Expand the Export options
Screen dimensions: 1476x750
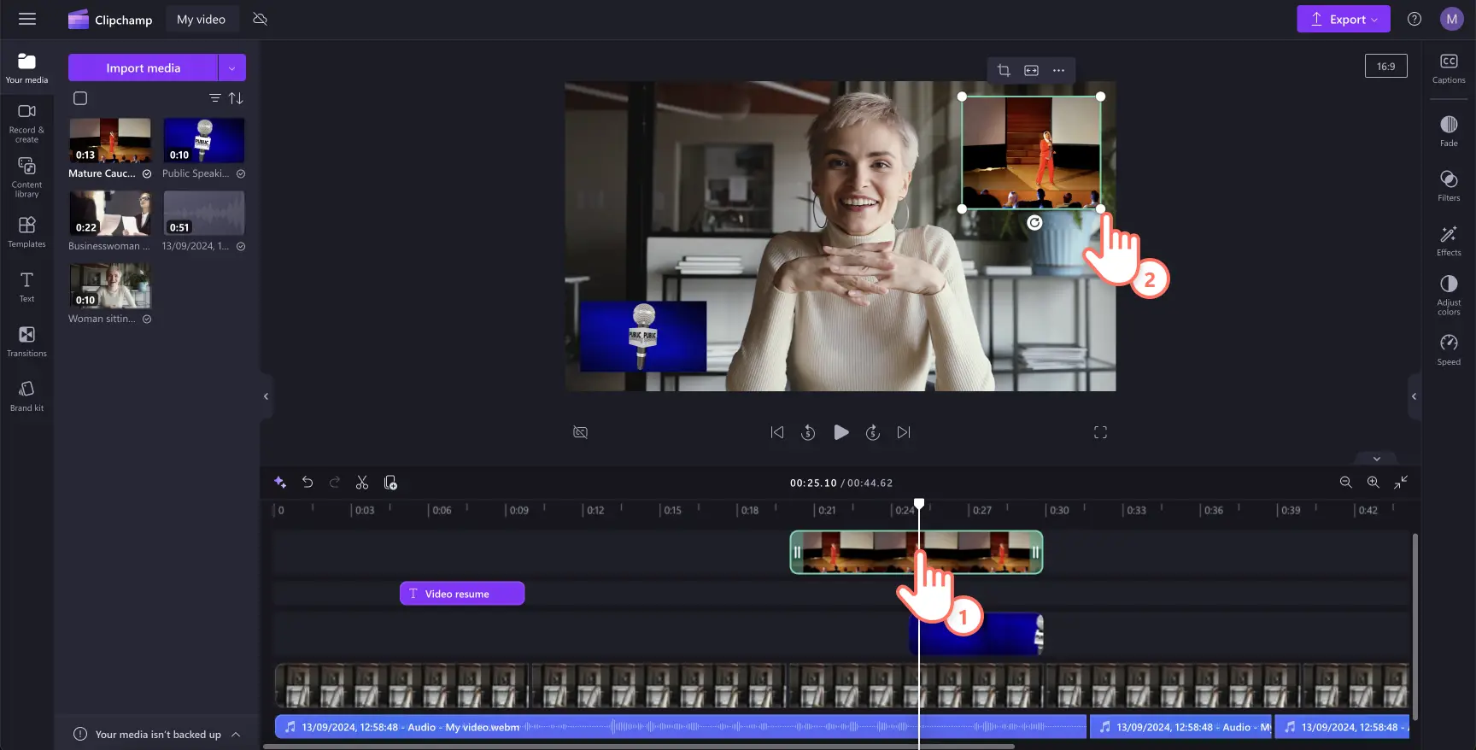click(x=1375, y=19)
